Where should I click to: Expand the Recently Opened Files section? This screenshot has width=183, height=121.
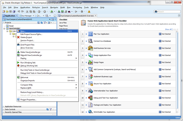(x=3, y=112)
